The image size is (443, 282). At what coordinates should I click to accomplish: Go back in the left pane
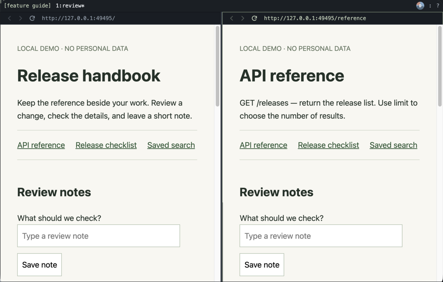point(10,18)
